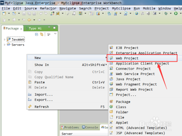Open the Navigate menu
The height and width of the screenshot is (136, 182).
[x=68, y=8]
